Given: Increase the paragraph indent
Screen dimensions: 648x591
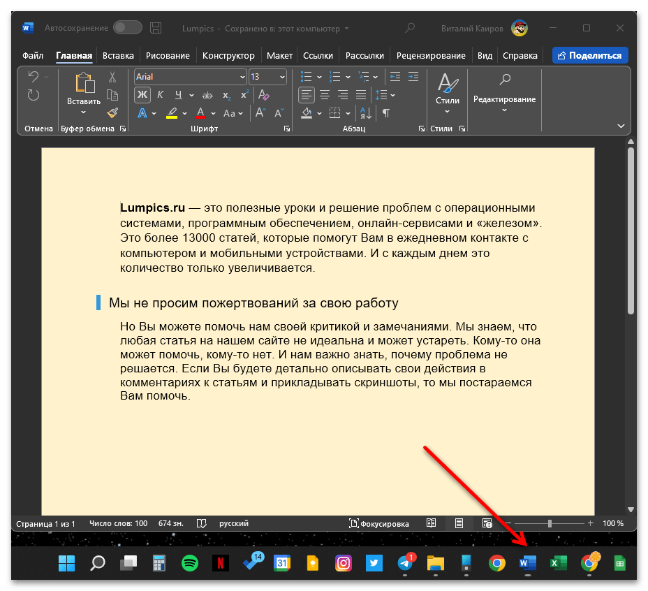Looking at the screenshot, I should [x=413, y=77].
